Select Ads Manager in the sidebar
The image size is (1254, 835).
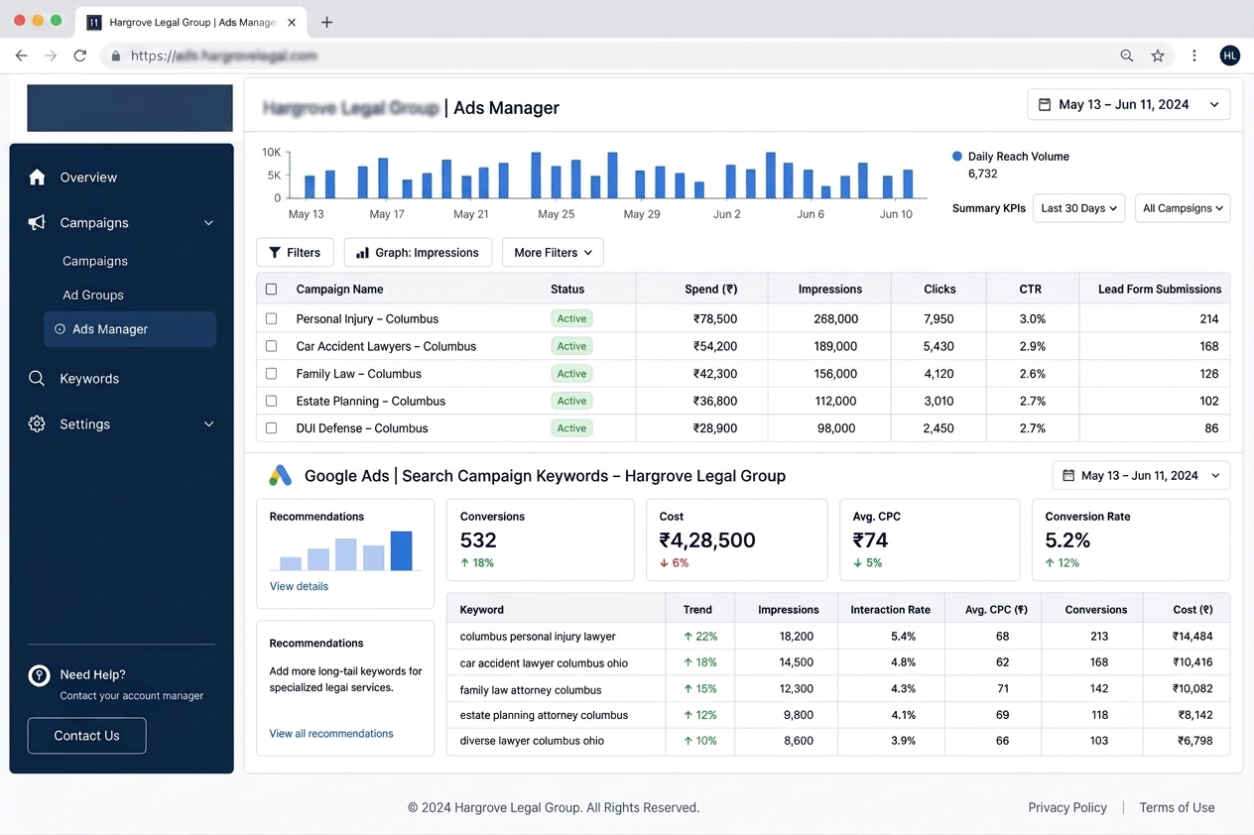click(x=130, y=329)
